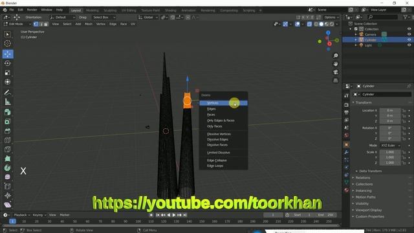Click the Location X value field
Image resolution: width=414 pixels, height=233 pixels.
pos(390,111)
